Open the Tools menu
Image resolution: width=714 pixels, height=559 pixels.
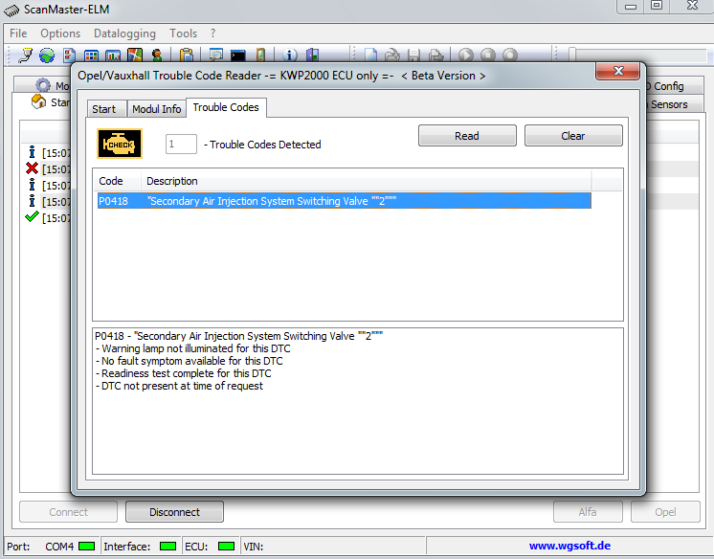[183, 34]
